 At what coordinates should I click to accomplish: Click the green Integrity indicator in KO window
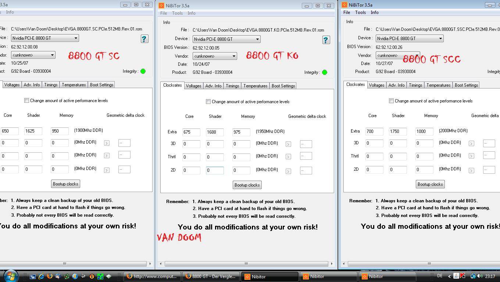[x=325, y=72]
